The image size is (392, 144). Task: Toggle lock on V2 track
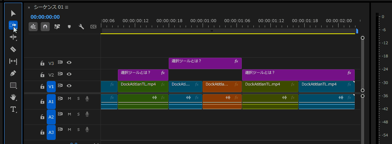pyautogui.click(x=42, y=75)
